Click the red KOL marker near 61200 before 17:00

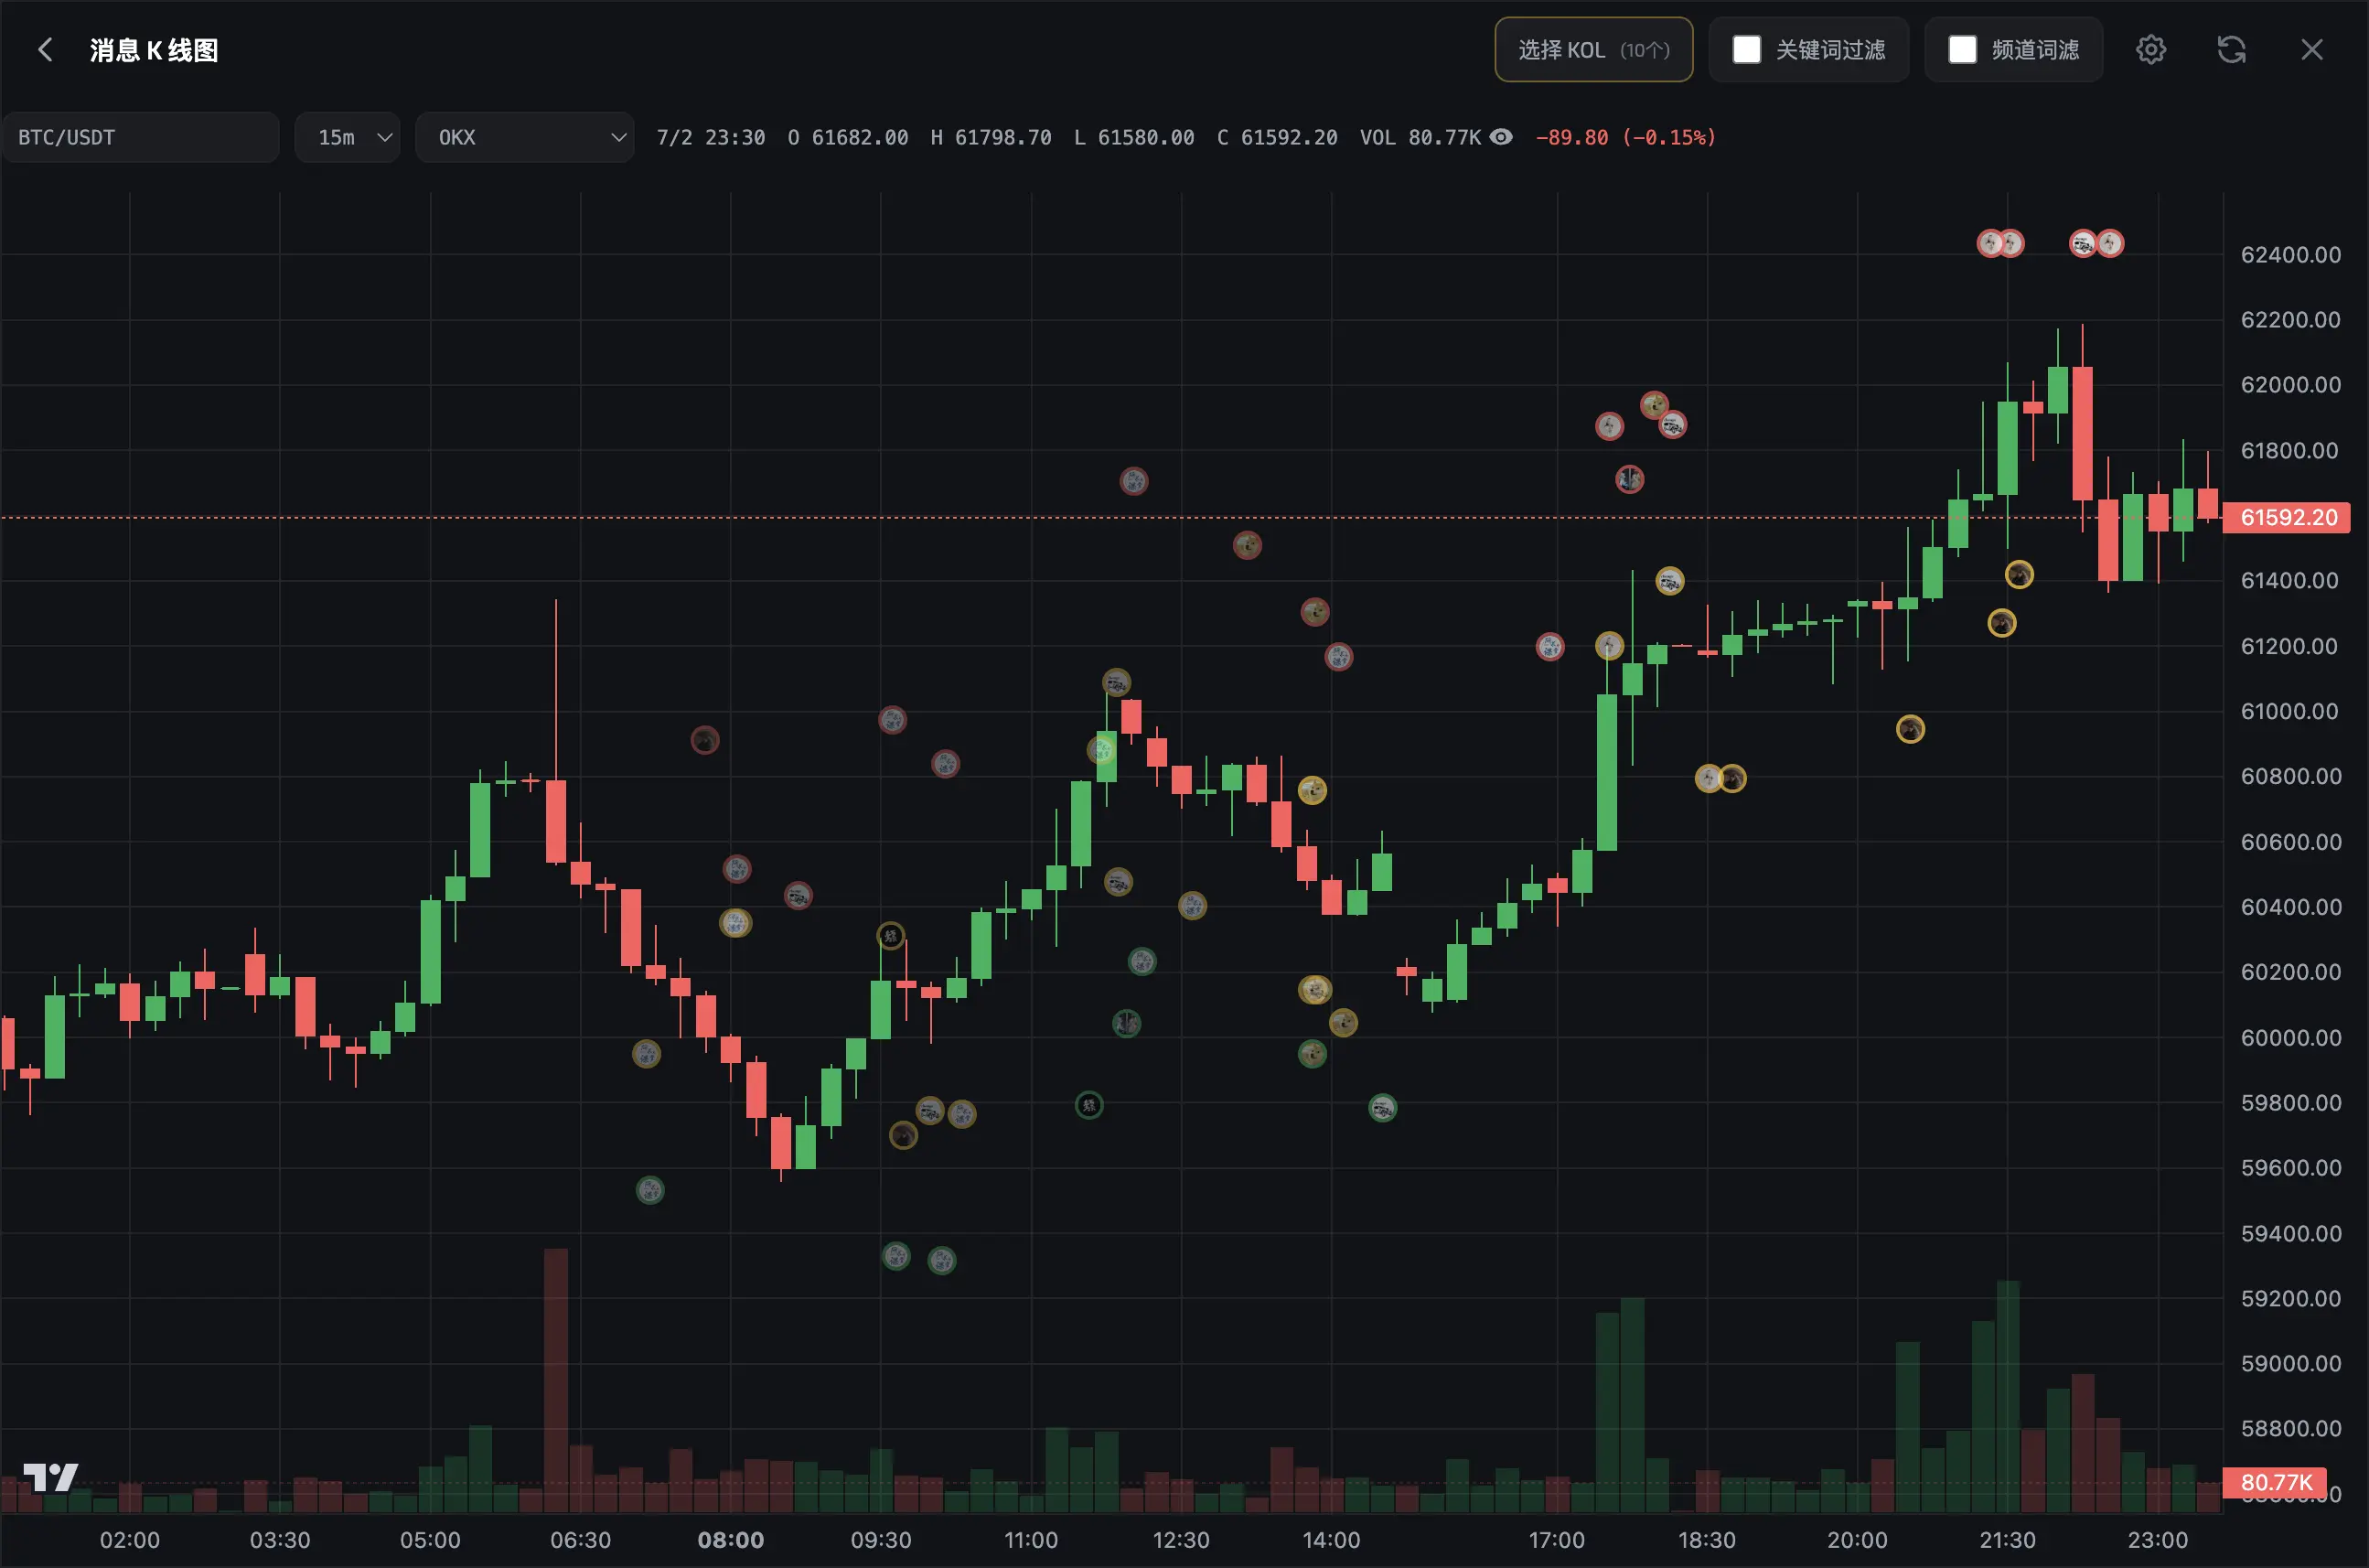pos(1549,647)
